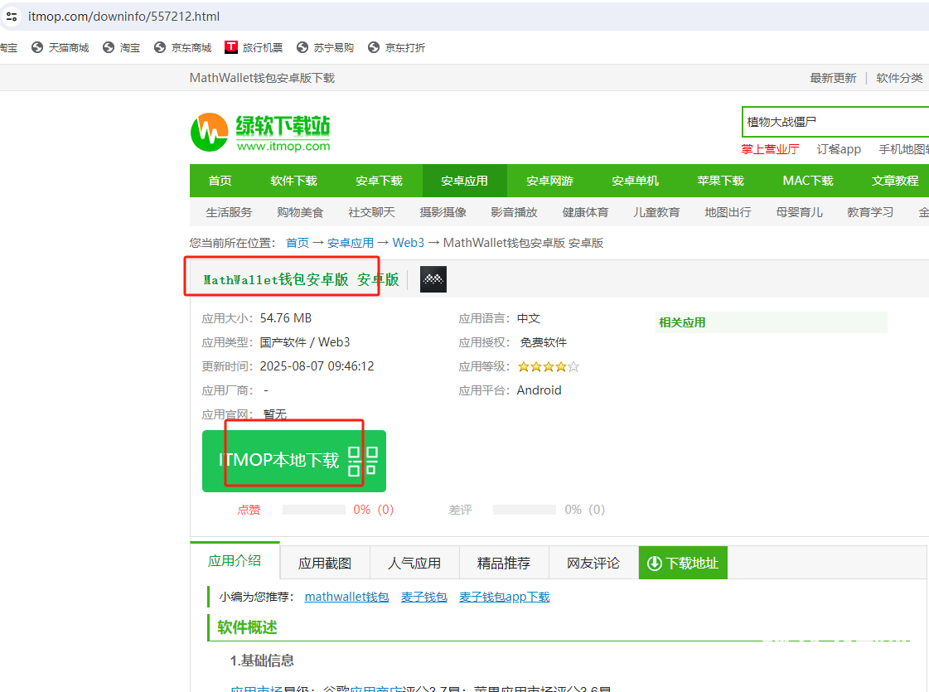Open the 网友评论 tab
Image resolution: width=929 pixels, height=692 pixels.
pos(593,564)
